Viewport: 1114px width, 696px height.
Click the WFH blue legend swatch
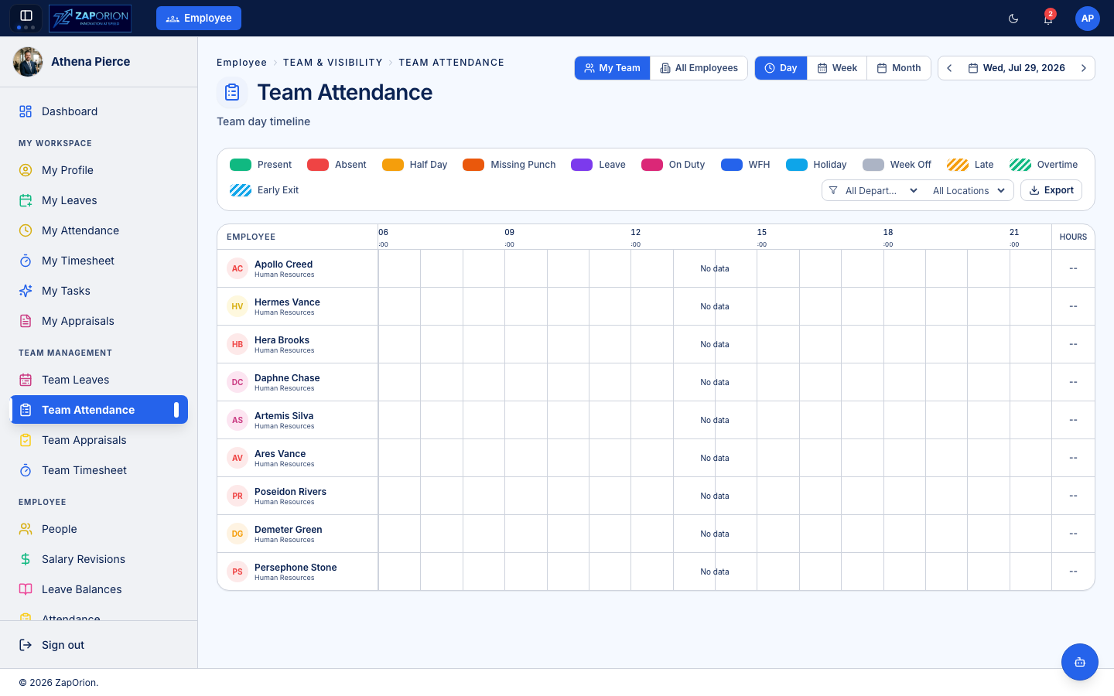(x=732, y=165)
